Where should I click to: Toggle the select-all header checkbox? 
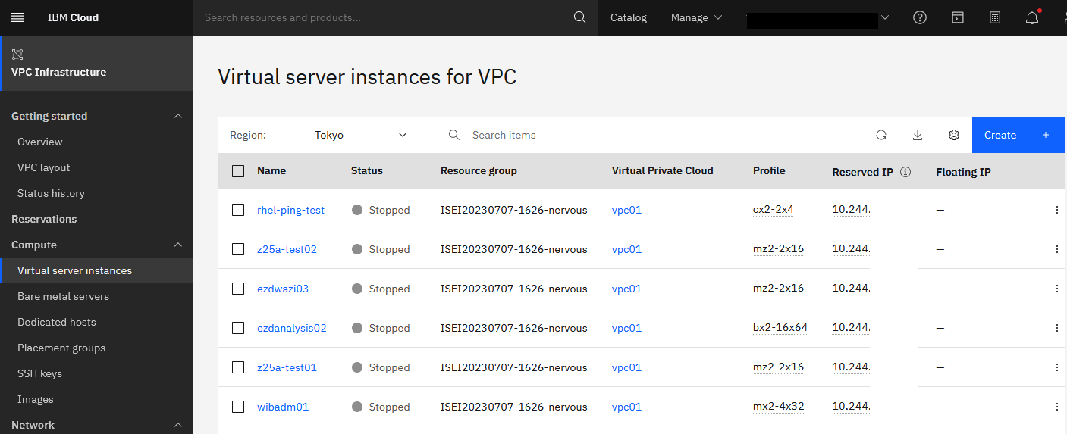pos(238,171)
